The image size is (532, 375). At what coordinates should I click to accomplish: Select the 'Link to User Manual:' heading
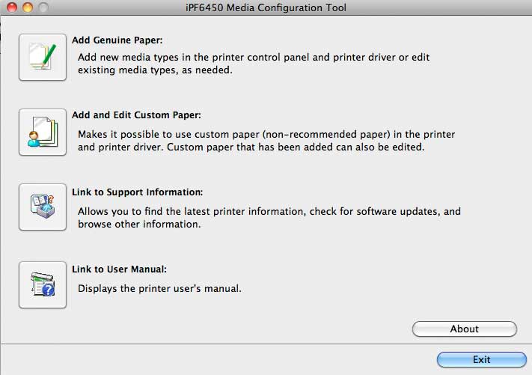click(x=120, y=269)
